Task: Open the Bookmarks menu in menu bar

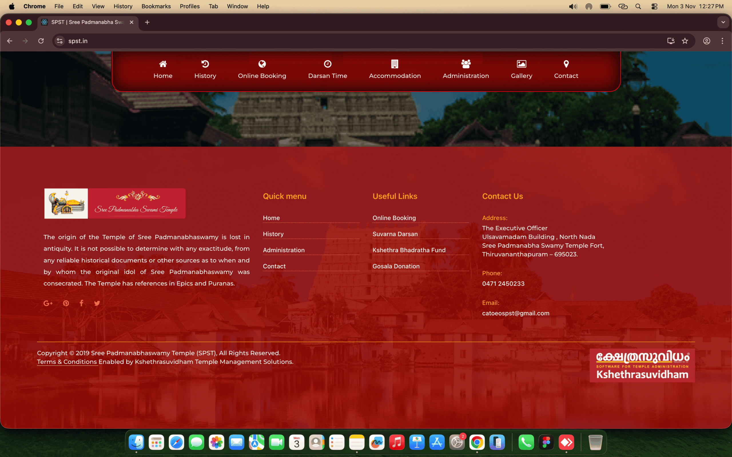Action: coord(156,6)
